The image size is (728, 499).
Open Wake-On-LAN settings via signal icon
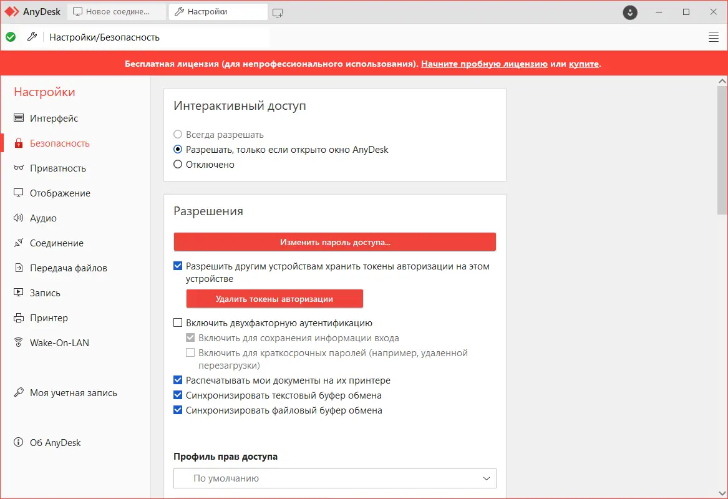point(17,342)
